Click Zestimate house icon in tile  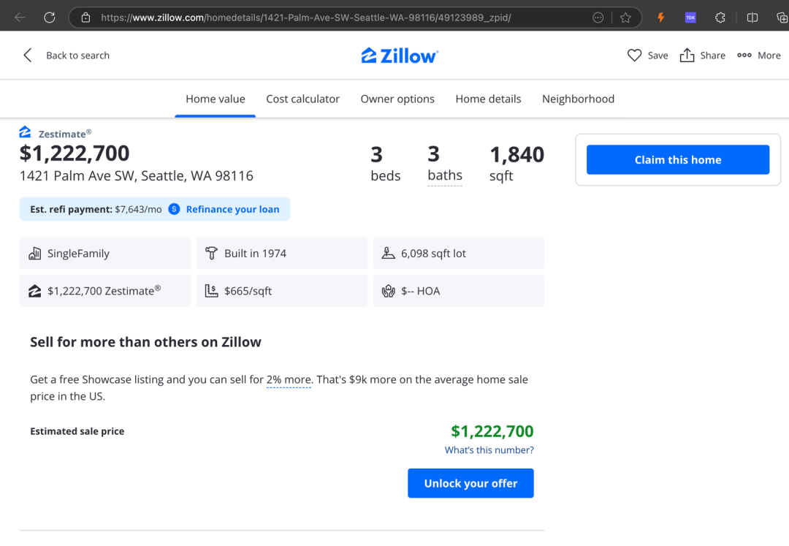pos(35,291)
